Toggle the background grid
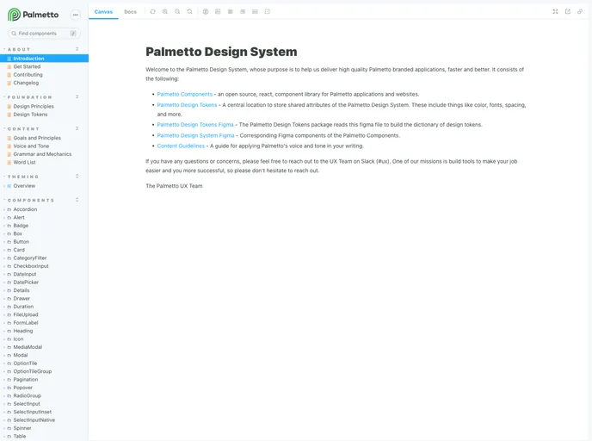Viewport: 592px width, 441px height. (231, 12)
